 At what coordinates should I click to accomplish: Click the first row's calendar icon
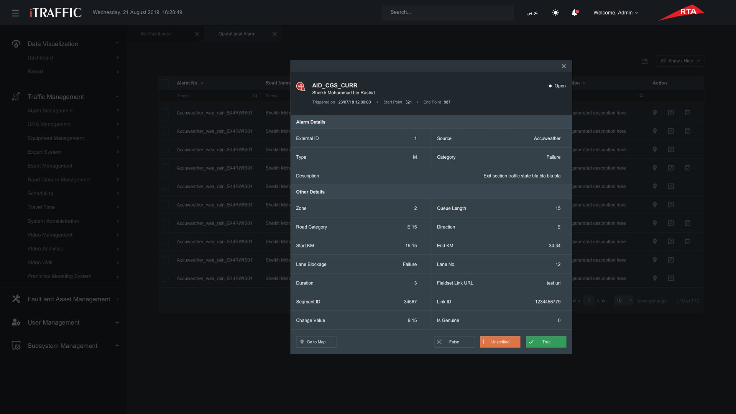[x=688, y=113]
